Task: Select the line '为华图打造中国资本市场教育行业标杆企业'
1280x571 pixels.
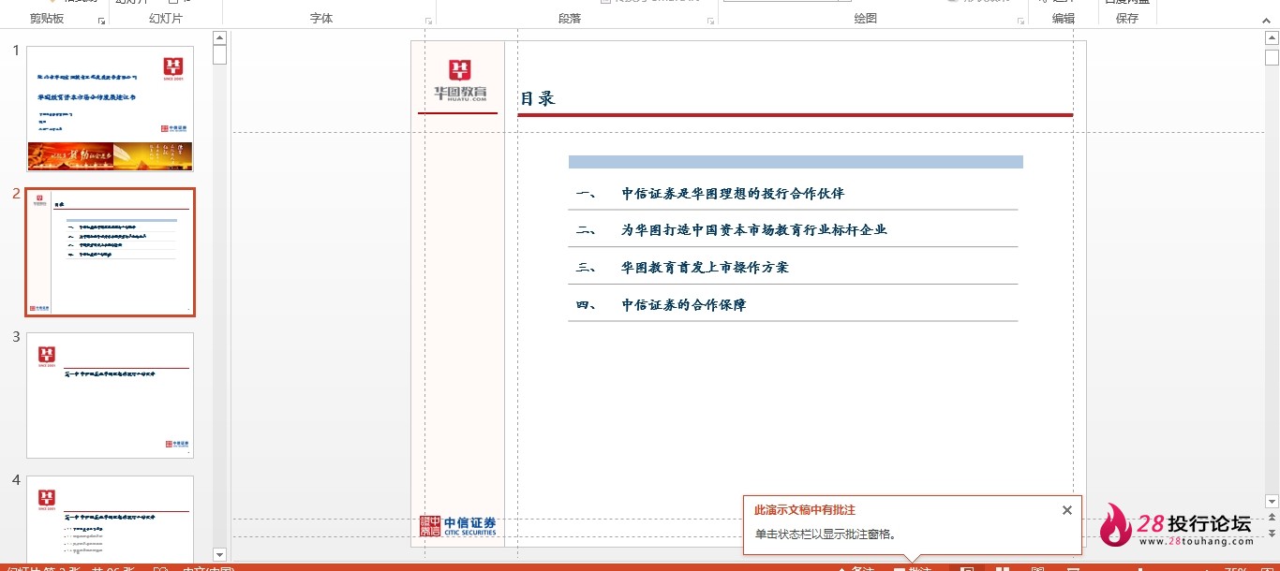Action: [754, 229]
